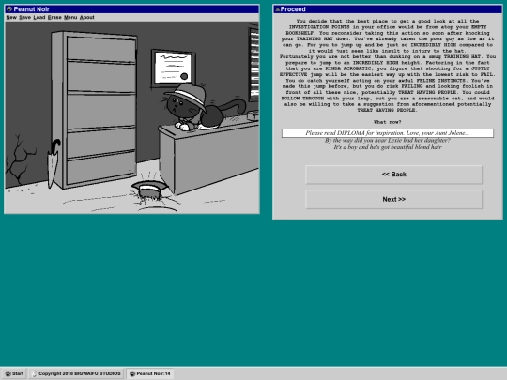Select the 'did you hear Lexie' suggestion line
507x380 pixels.
click(x=388, y=140)
